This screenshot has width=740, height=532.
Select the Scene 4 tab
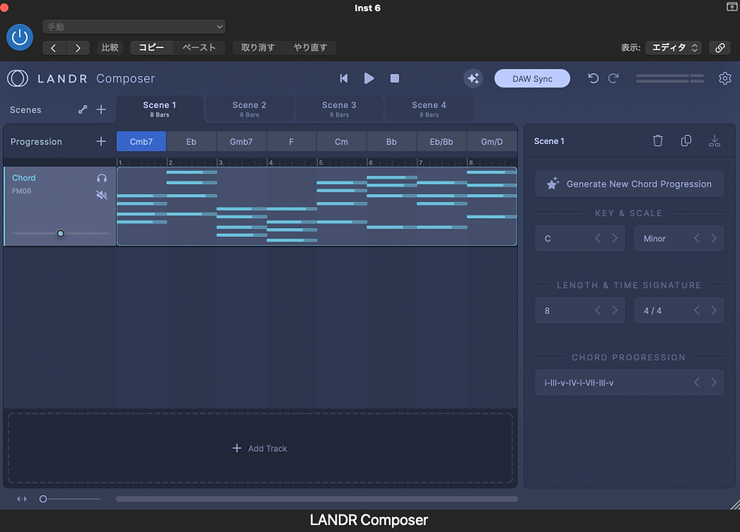pyautogui.click(x=429, y=109)
